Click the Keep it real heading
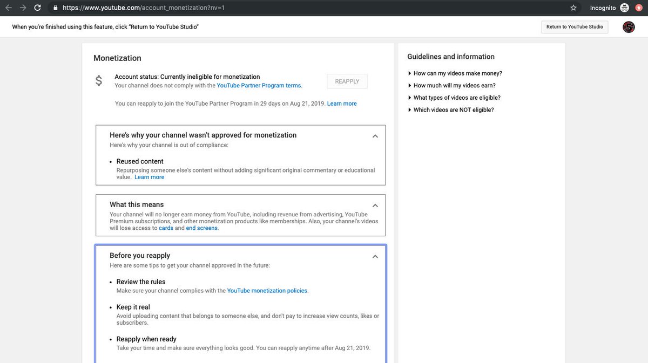Viewport: 648px width, 363px height. click(133, 307)
